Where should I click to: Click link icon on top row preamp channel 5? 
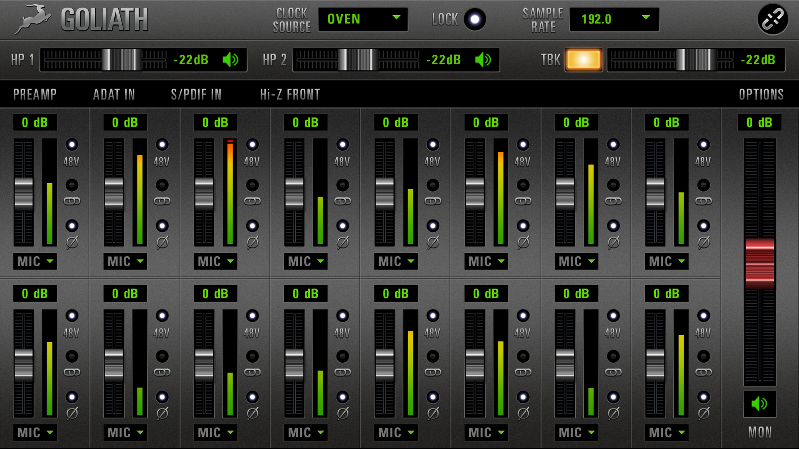pyautogui.click(x=433, y=201)
